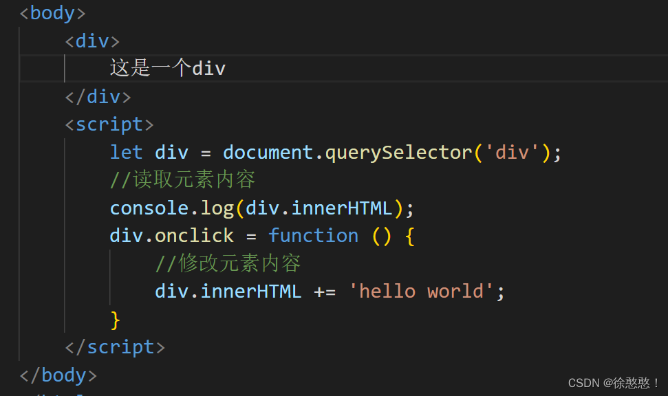Click variable name 'div' after let

[x=172, y=153]
